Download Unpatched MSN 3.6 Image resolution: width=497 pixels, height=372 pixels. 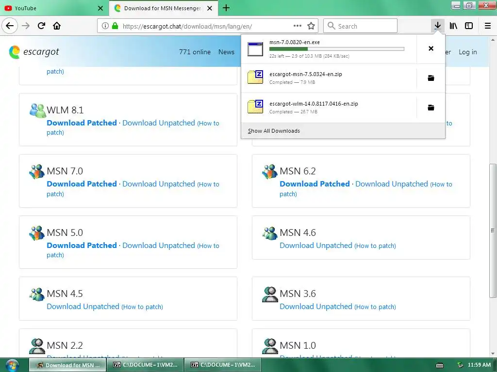pyautogui.click(x=315, y=307)
